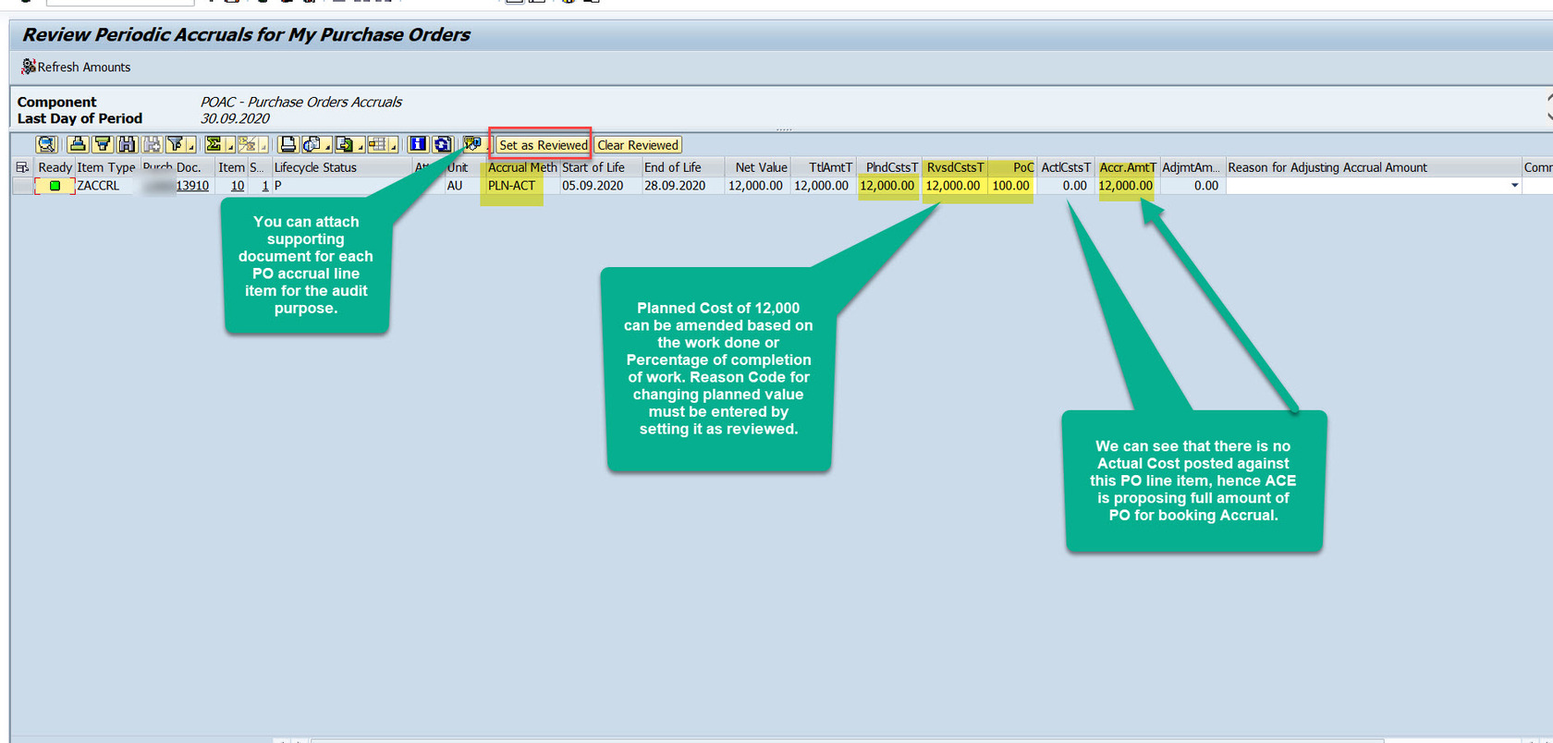Click the Print icon in the ALV toolbar
The height and width of the screenshot is (743, 1553).
tap(287, 144)
